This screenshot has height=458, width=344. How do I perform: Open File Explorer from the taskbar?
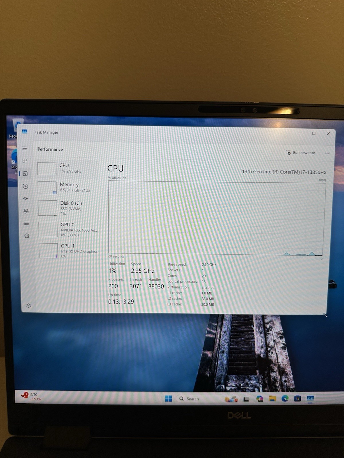click(272, 398)
